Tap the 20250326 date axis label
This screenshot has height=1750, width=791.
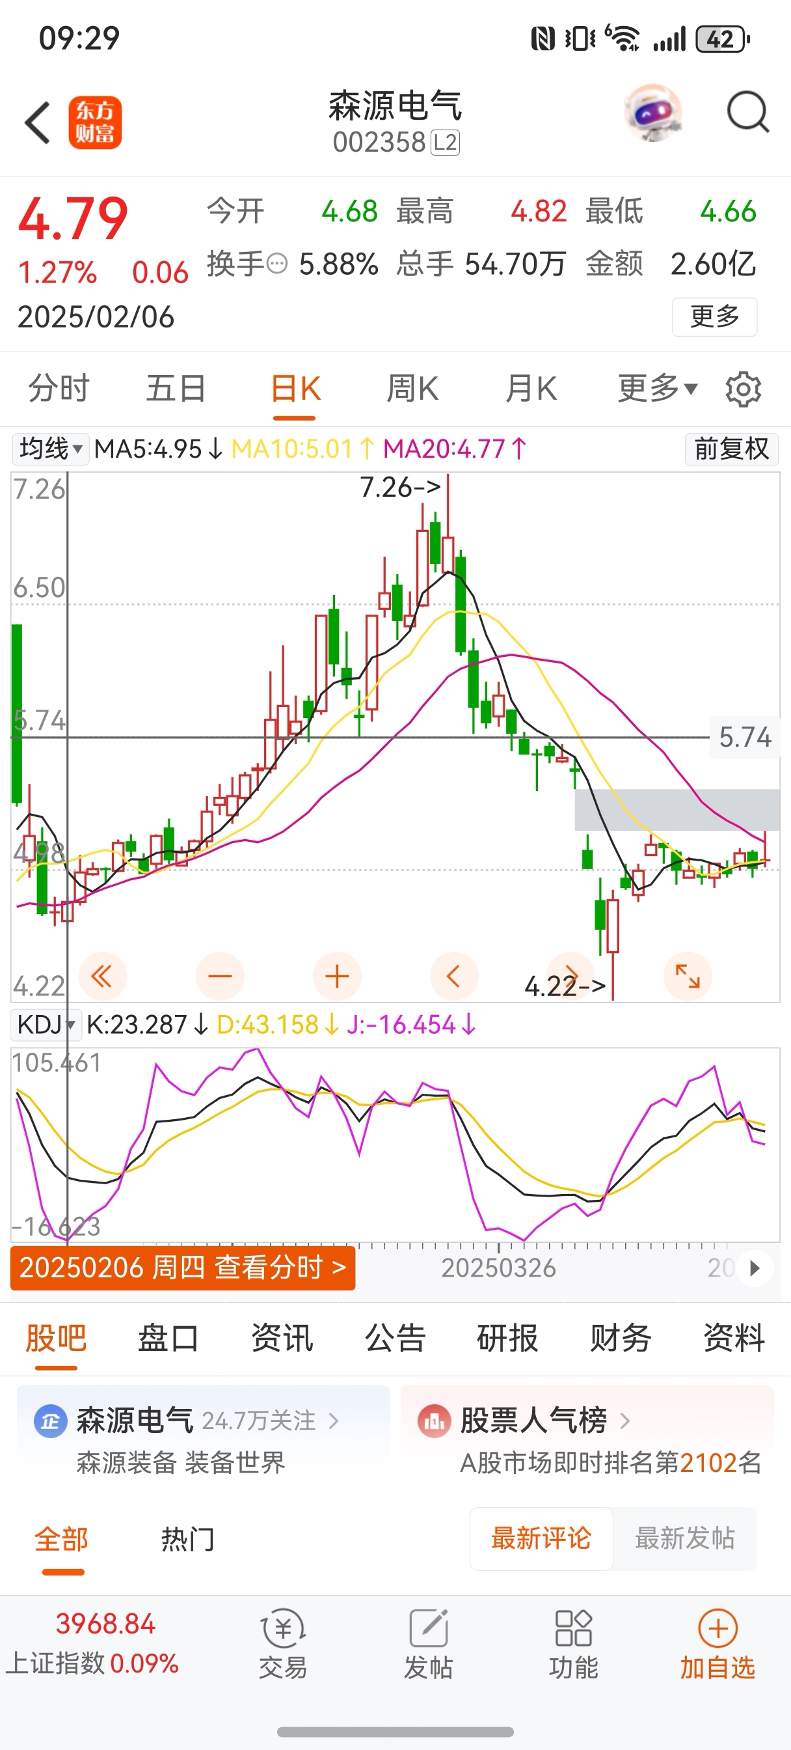(x=498, y=1268)
